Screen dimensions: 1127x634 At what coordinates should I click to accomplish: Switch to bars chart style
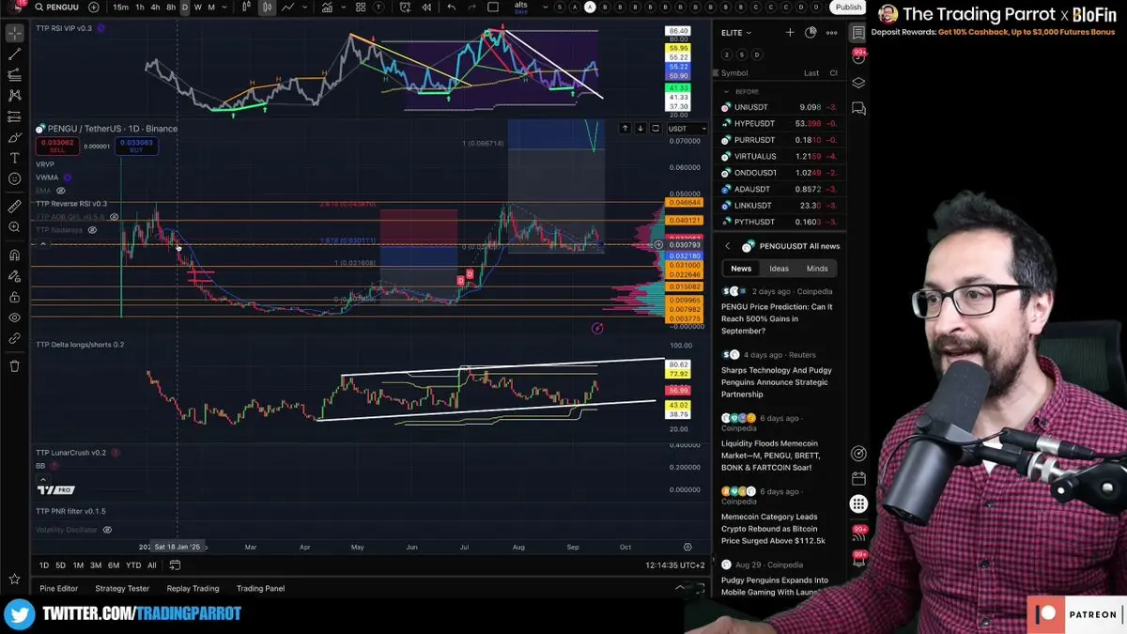pos(248,7)
